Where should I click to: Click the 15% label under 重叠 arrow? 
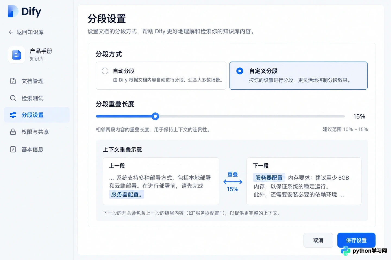click(x=233, y=189)
